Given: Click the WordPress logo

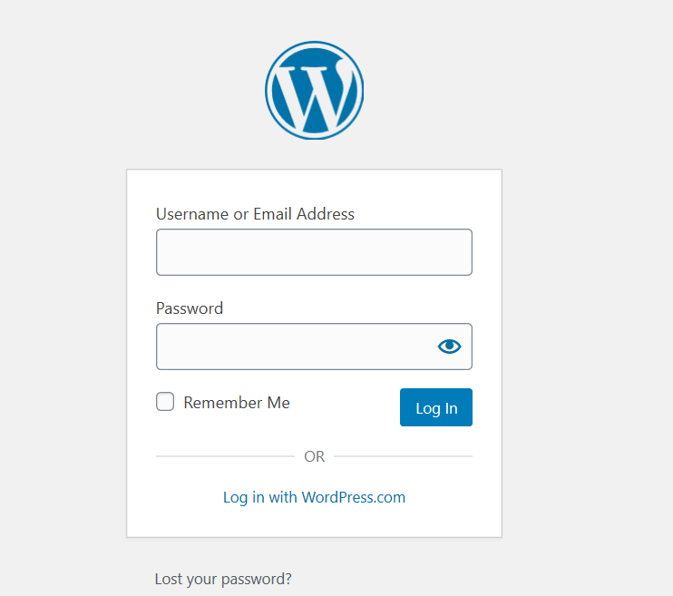Looking at the screenshot, I should coord(314,90).
